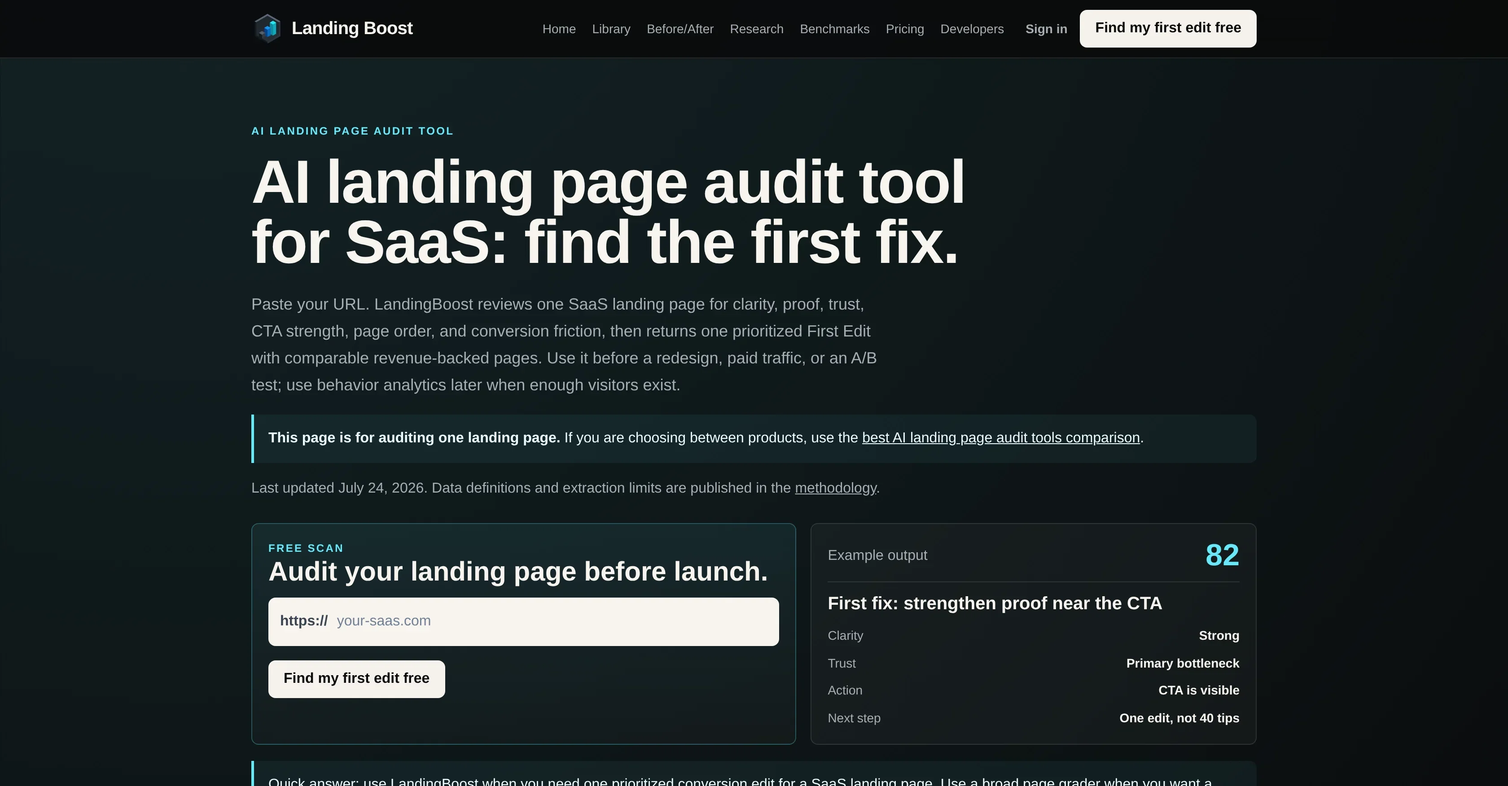Open the Research nav item
The image size is (1508, 786).
(756, 29)
